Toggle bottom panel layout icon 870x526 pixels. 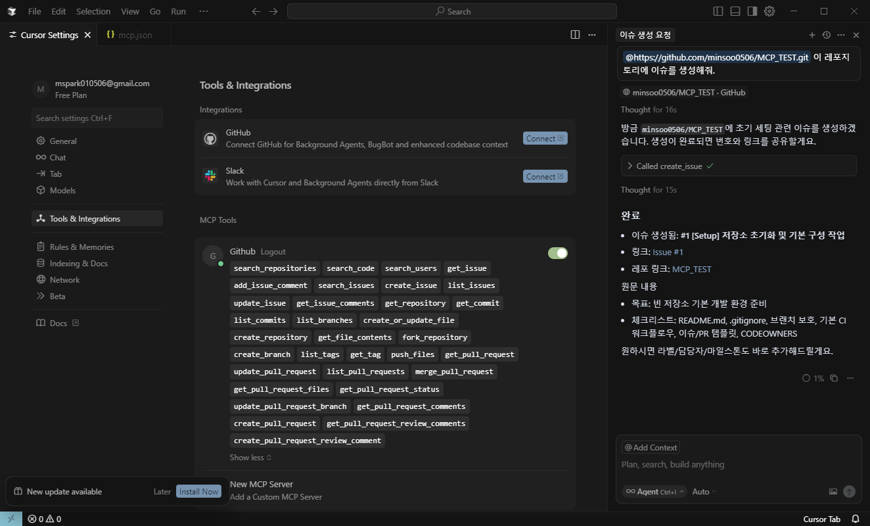735,11
